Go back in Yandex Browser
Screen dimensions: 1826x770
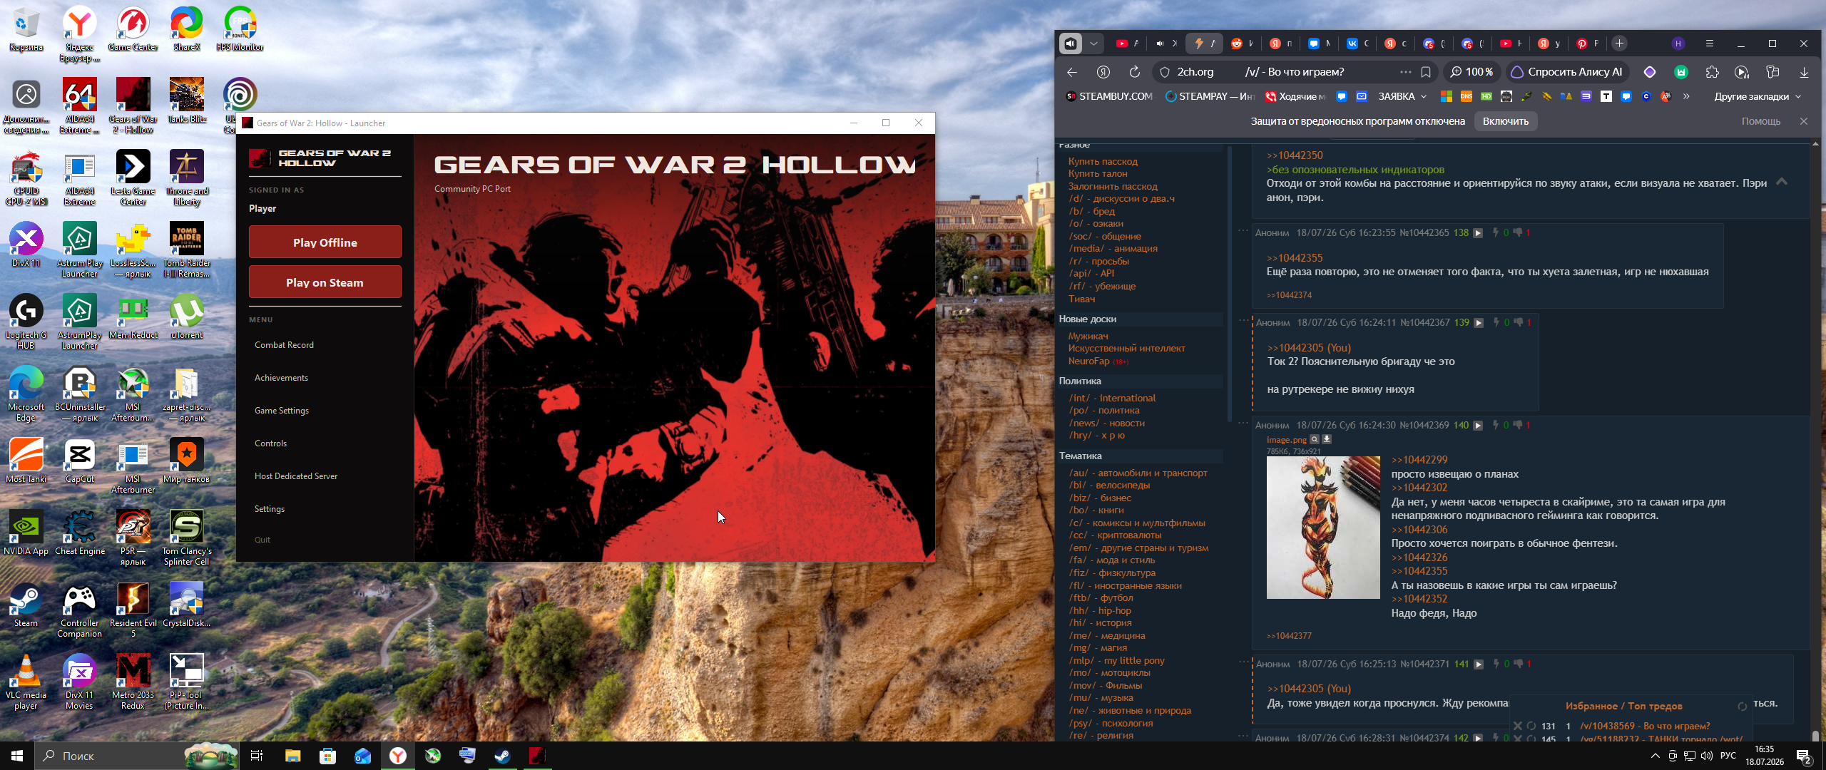pos(1071,72)
